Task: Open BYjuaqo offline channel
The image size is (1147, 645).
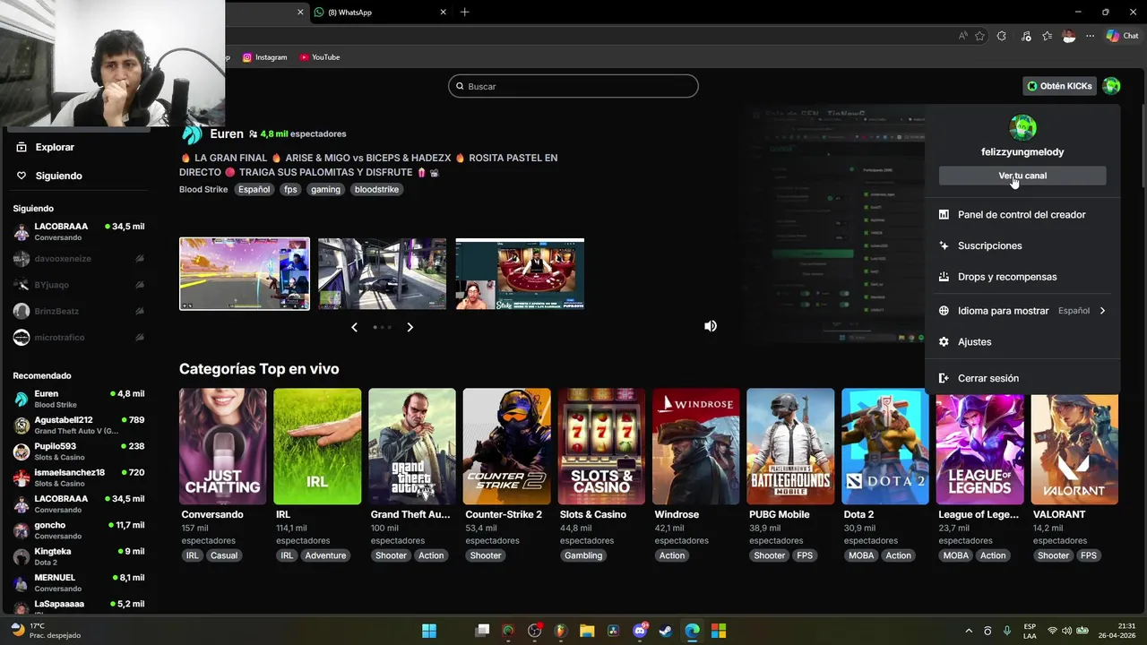Action: 79,285
